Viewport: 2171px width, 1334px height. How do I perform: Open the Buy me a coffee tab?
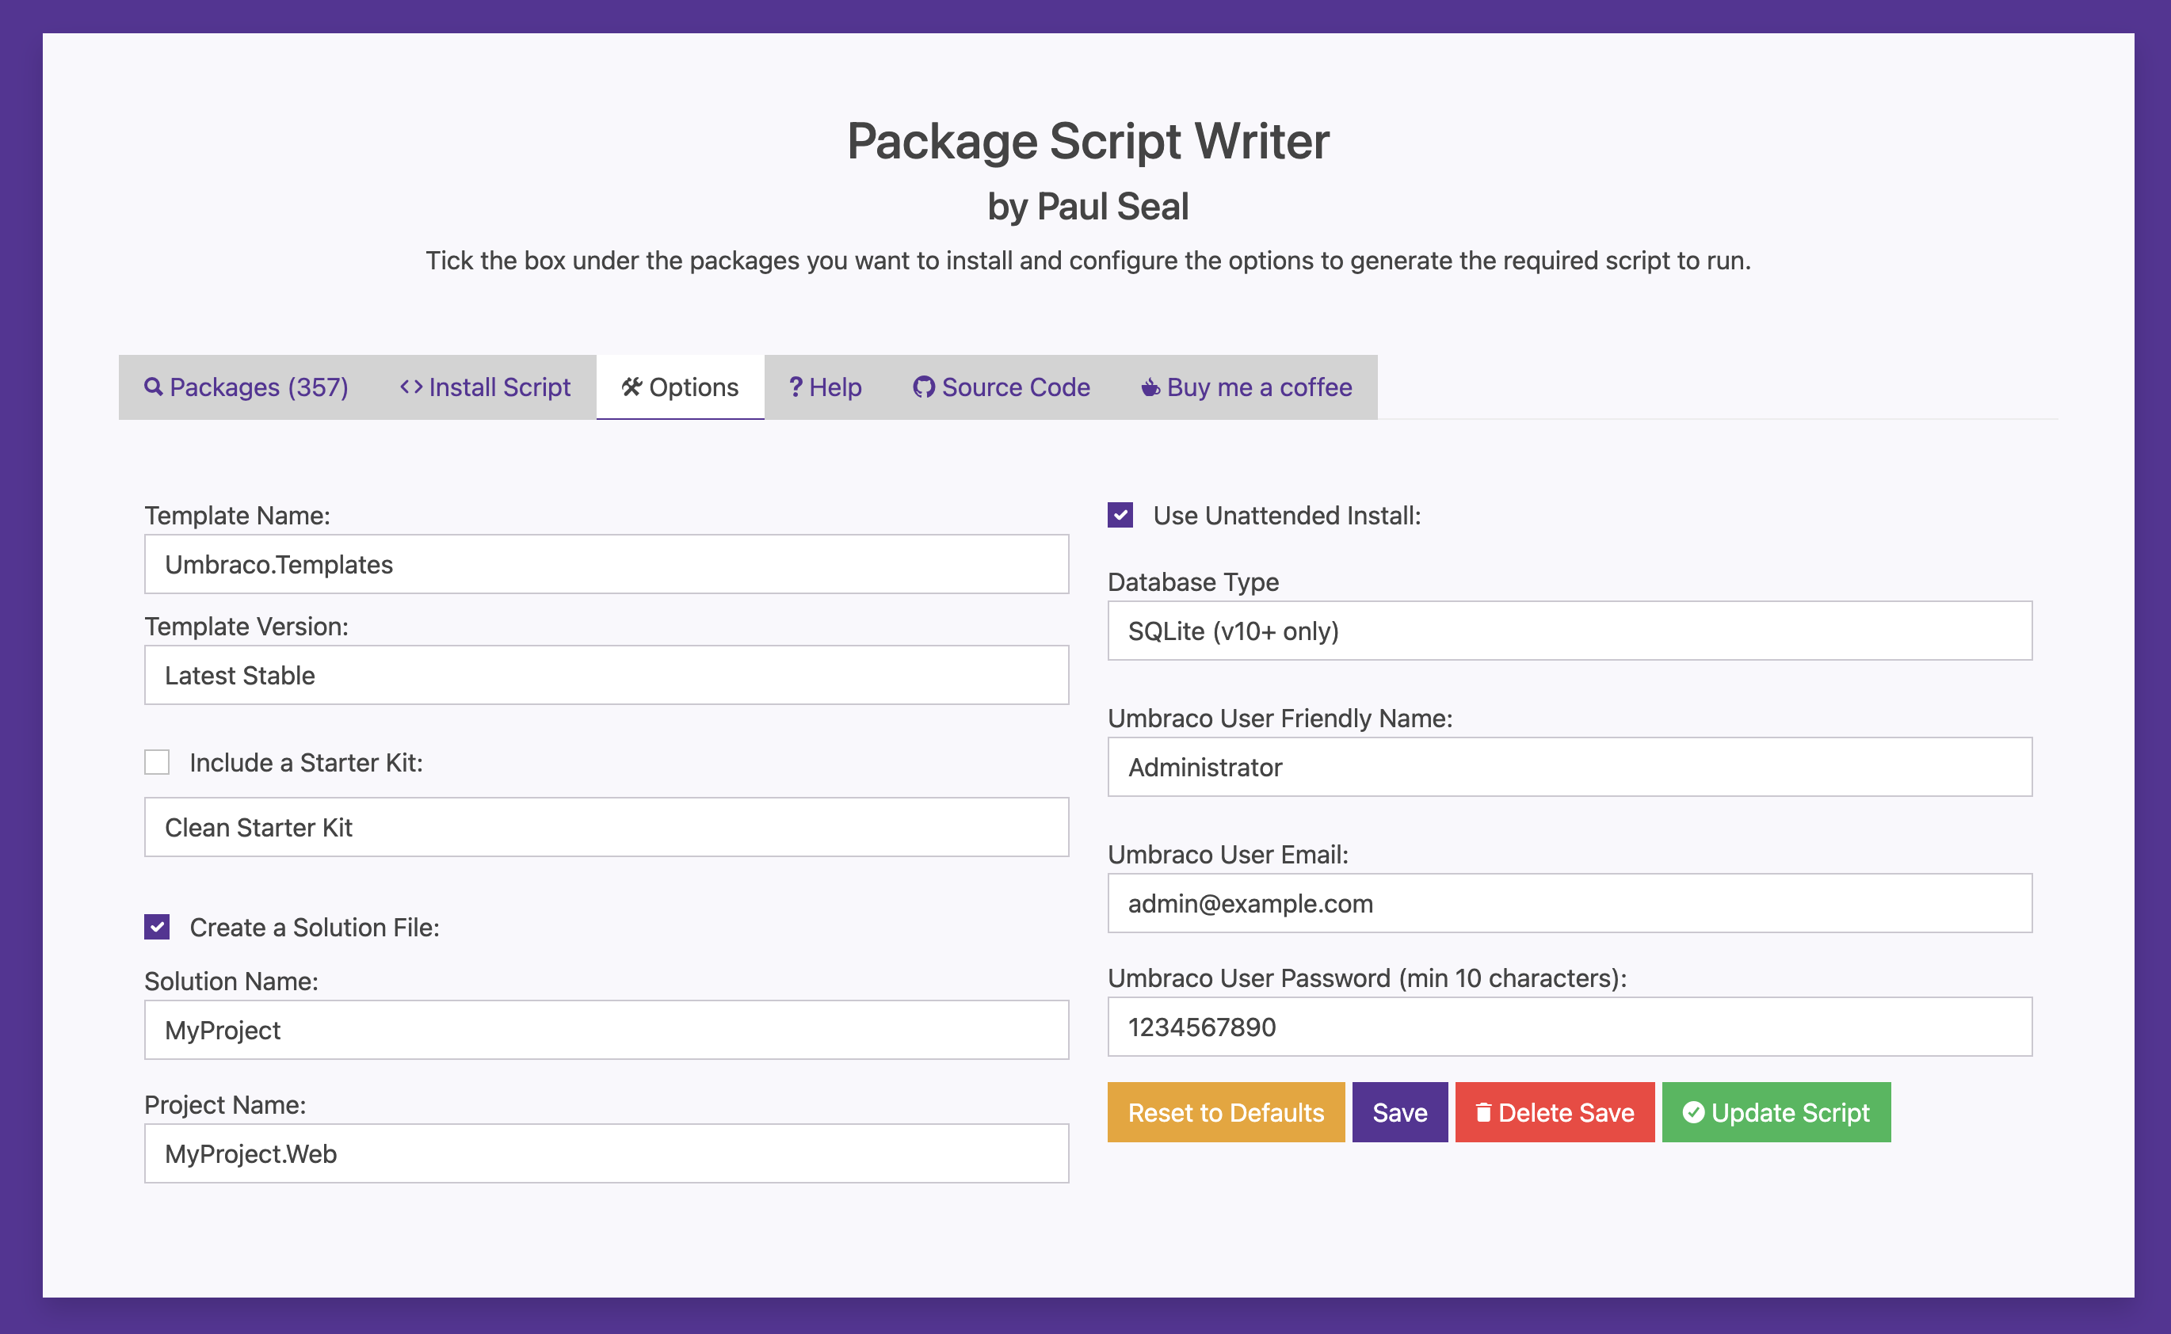click(1246, 387)
